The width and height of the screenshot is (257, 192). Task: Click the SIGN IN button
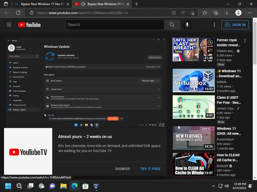click(235, 25)
